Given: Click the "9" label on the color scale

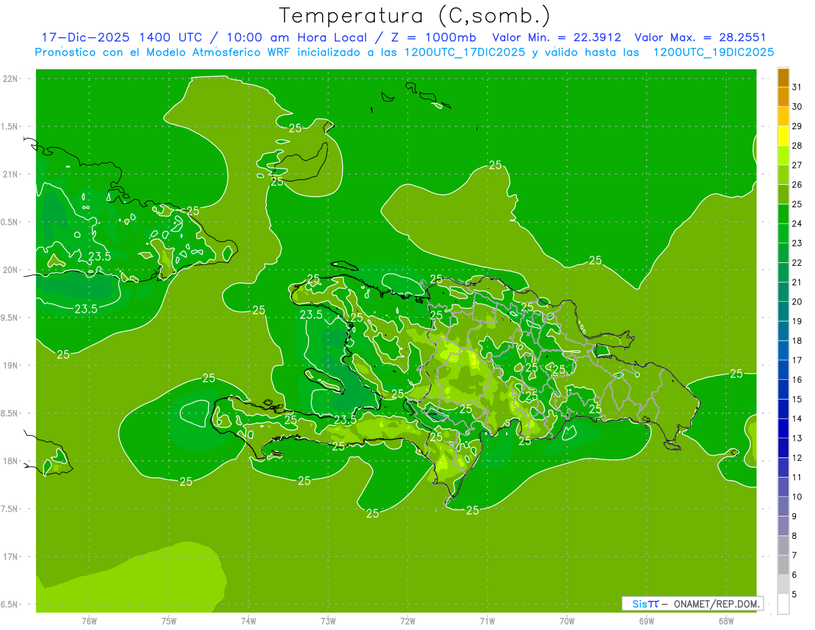Looking at the screenshot, I should point(795,517).
